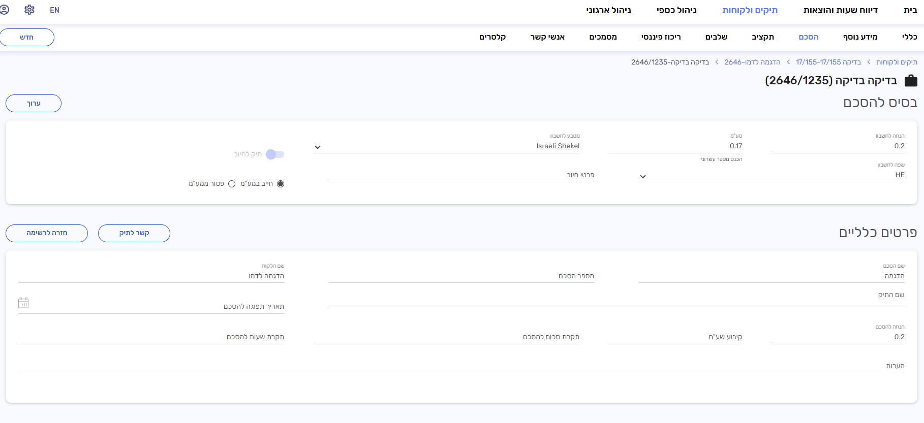Viewport: 924px width, 423px height.
Task: Open the date picker calendar icon
Action: (x=23, y=303)
